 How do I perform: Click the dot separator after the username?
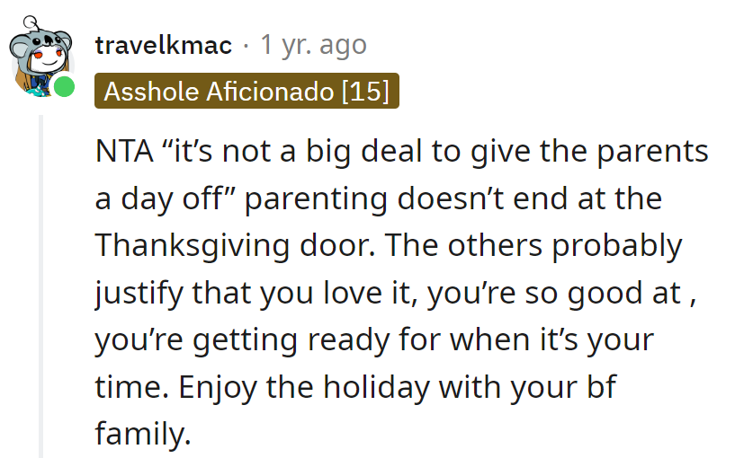tap(246, 45)
